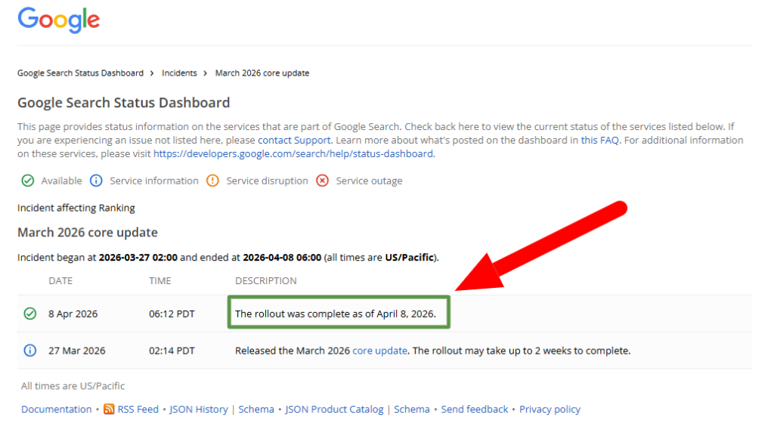Image resolution: width=774 pixels, height=436 pixels.
Task: Open the 'this FAQ' link
Action: click(x=599, y=141)
